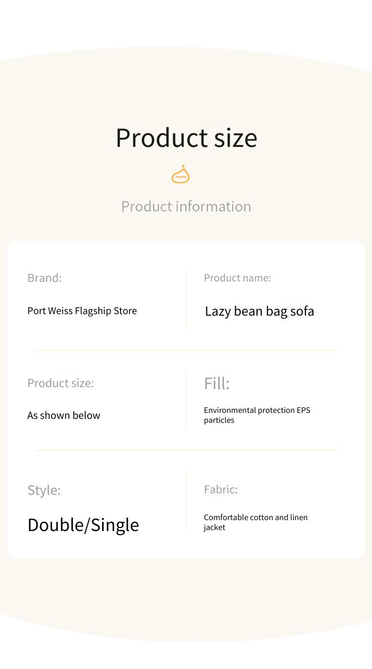372x669 pixels.
Task: Click vertical divider beside Fabric section
Action: [x=186, y=501]
